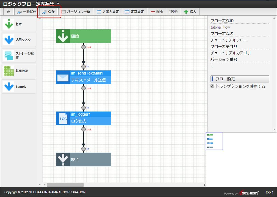Open the Sample palette category
277x197 pixels.
point(19,87)
